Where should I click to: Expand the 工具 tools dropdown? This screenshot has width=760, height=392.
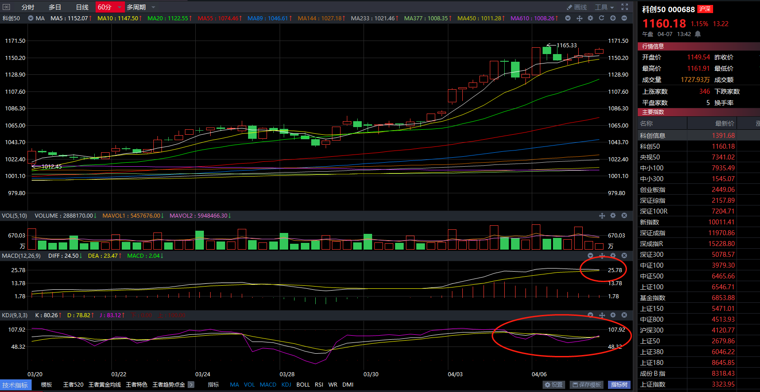pyautogui.click(x=604, y=7)
